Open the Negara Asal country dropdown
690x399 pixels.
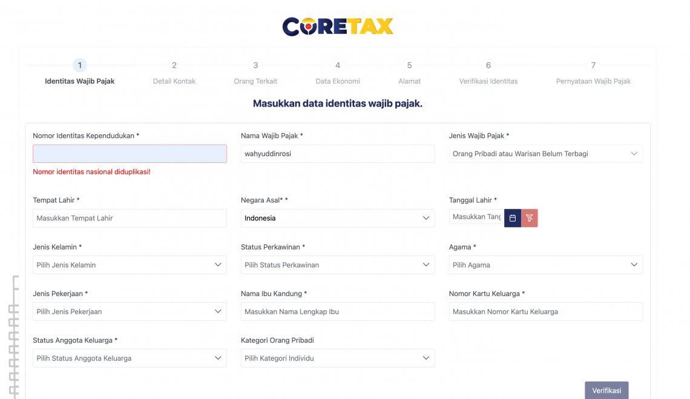[x=337, y=218]
